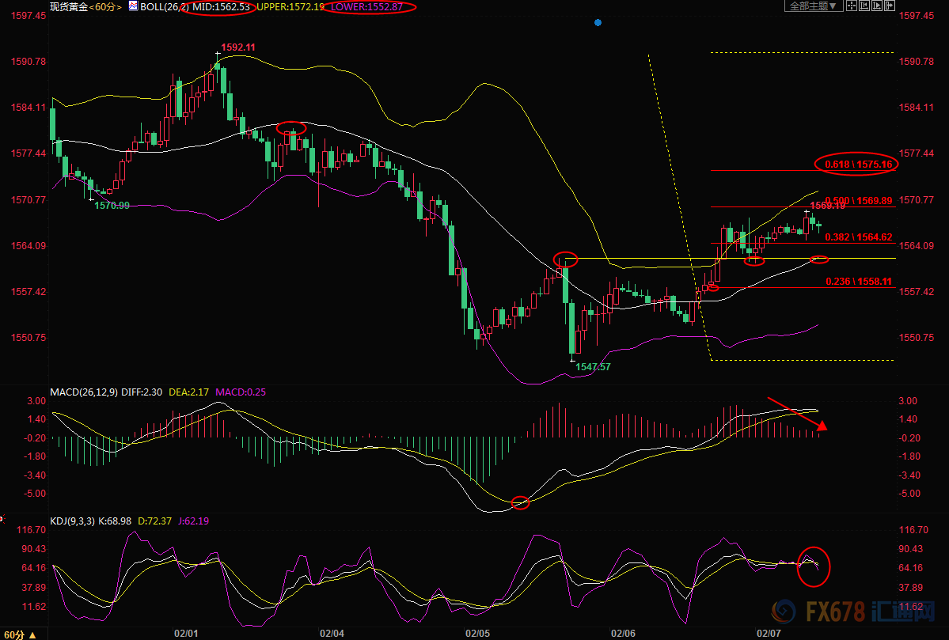Click the 0.382 \ 1564.62 Fibonacci label

(x=858, y=237)
